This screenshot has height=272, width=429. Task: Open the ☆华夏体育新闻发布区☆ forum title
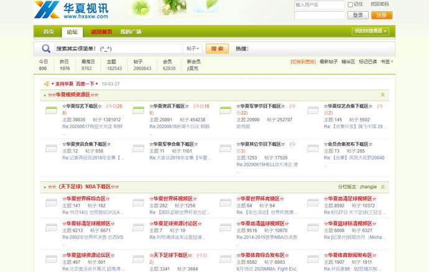point(350,255)
